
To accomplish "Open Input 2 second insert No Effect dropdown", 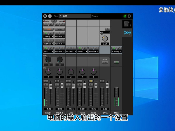I will click(x=60, y=44).
